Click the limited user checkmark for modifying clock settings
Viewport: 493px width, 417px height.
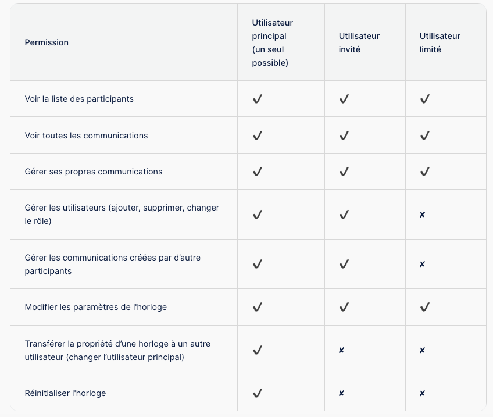pos(425,306)
